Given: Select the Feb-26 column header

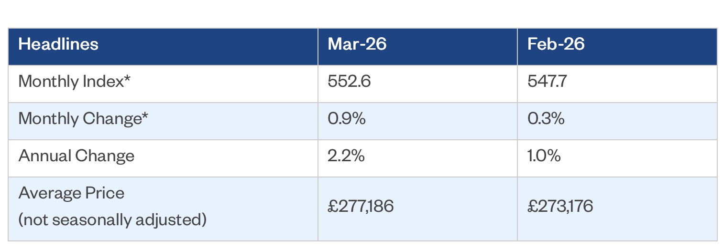Looking at the screenshot, I should (556, 44).
